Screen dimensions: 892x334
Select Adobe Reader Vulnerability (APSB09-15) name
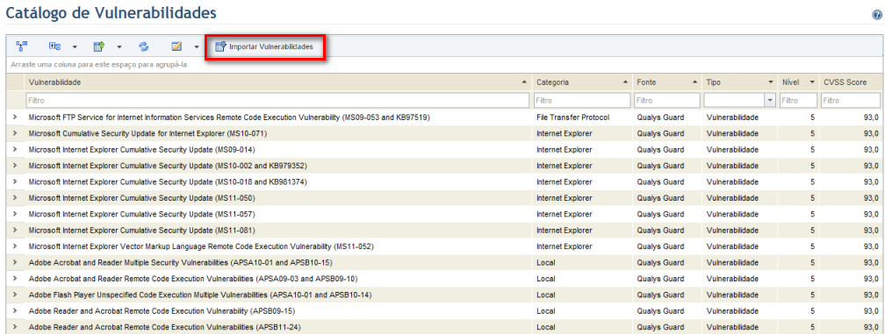pyautogui.click(x=162, y=311)
